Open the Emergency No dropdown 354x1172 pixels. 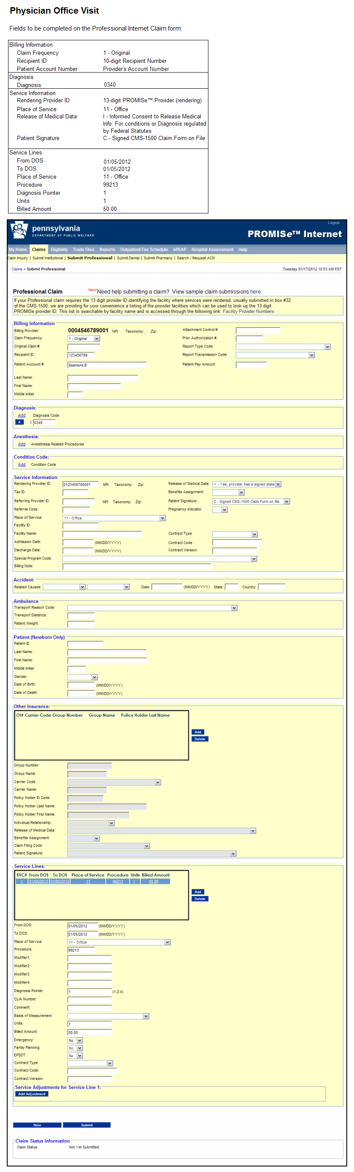[x=80, y=1040]
